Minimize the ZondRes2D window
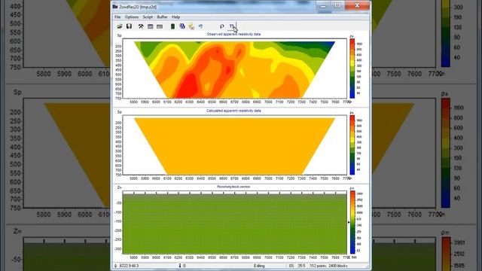Image resolution: width=482 pixels, height=271 pixels. point(323,5)
